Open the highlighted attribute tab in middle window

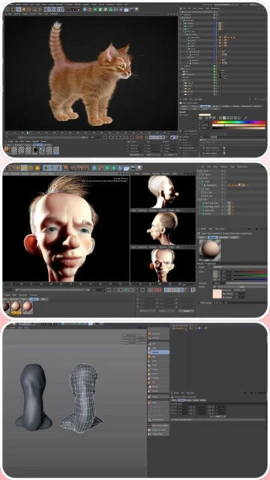(212, 237)
